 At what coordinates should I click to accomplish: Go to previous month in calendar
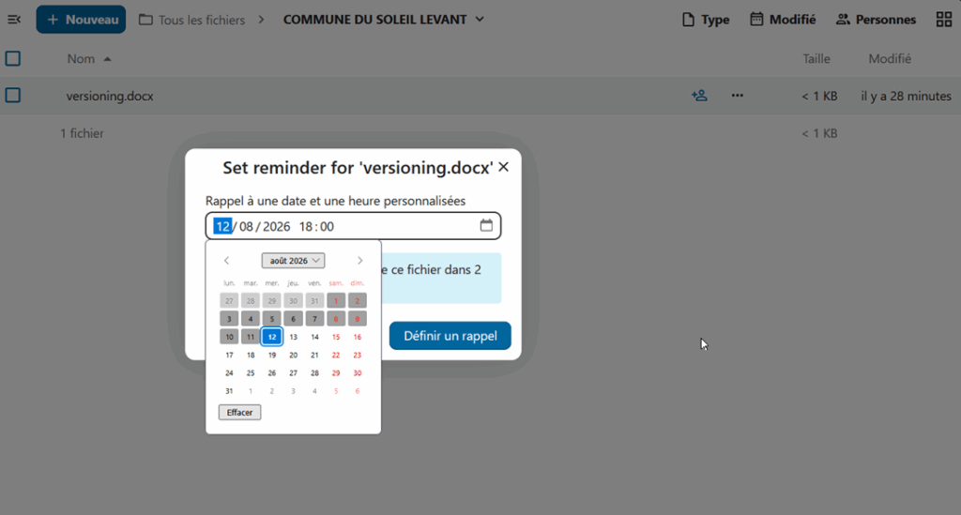(x=227, y=260)
